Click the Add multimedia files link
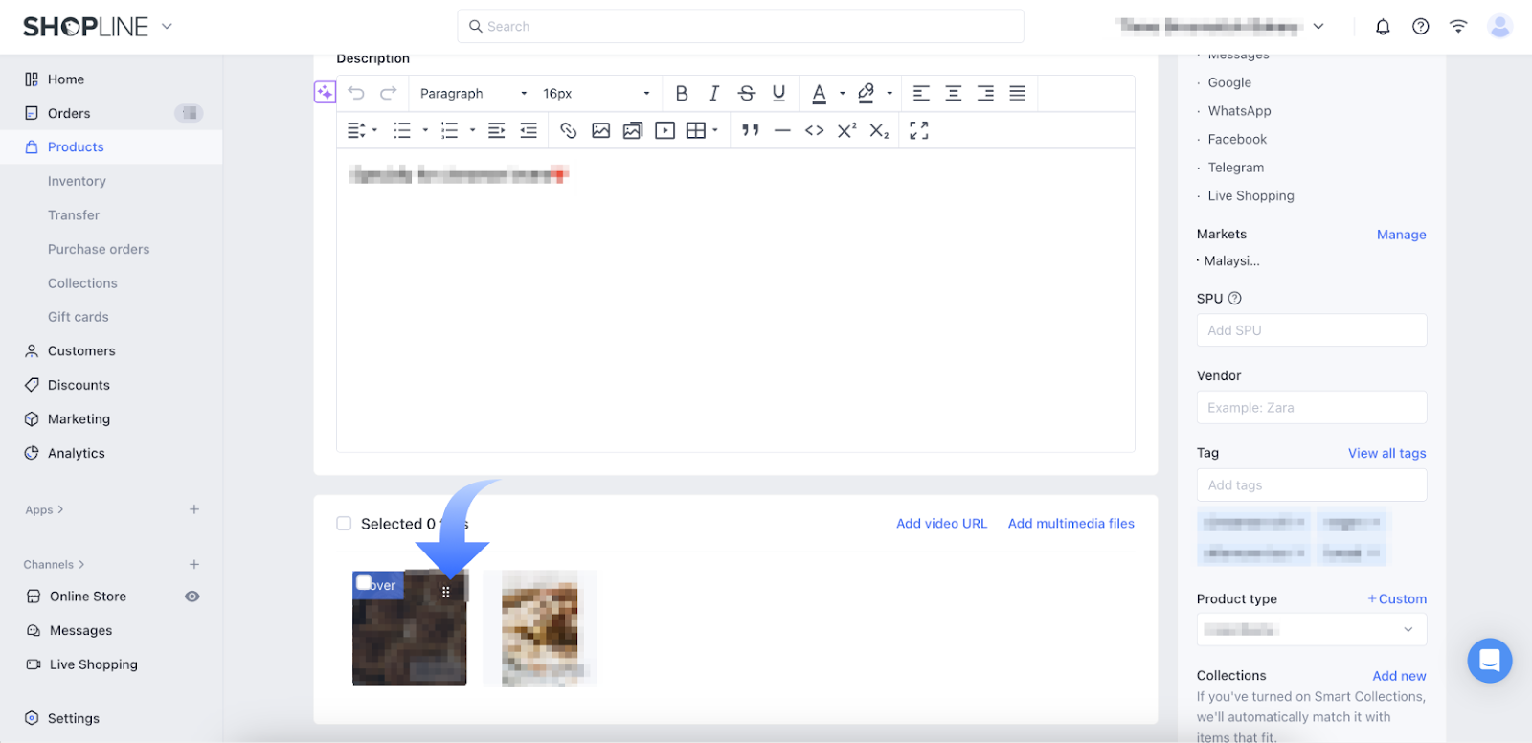 1070,524
